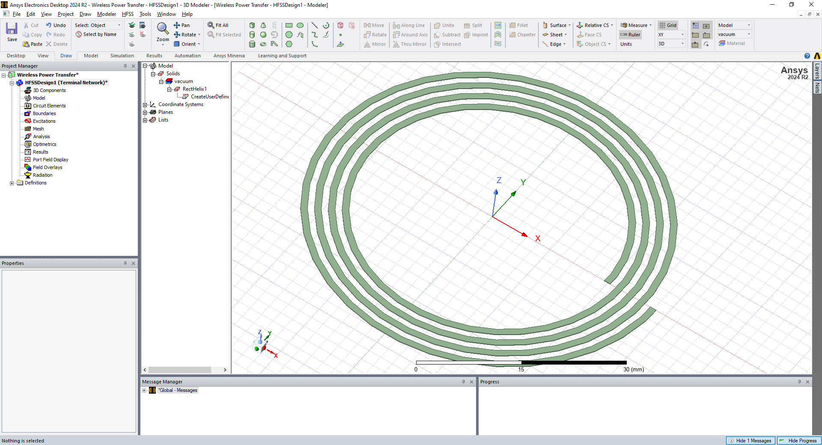This screenshot has height=445, width=822.
Task: Click Undo in the ribbon
Action: (x=56, y=25)
